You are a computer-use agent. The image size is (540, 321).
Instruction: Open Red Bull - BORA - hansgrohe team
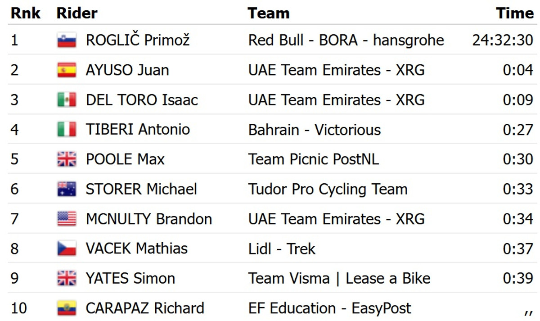pyautogui.click(x=346, y=41)
